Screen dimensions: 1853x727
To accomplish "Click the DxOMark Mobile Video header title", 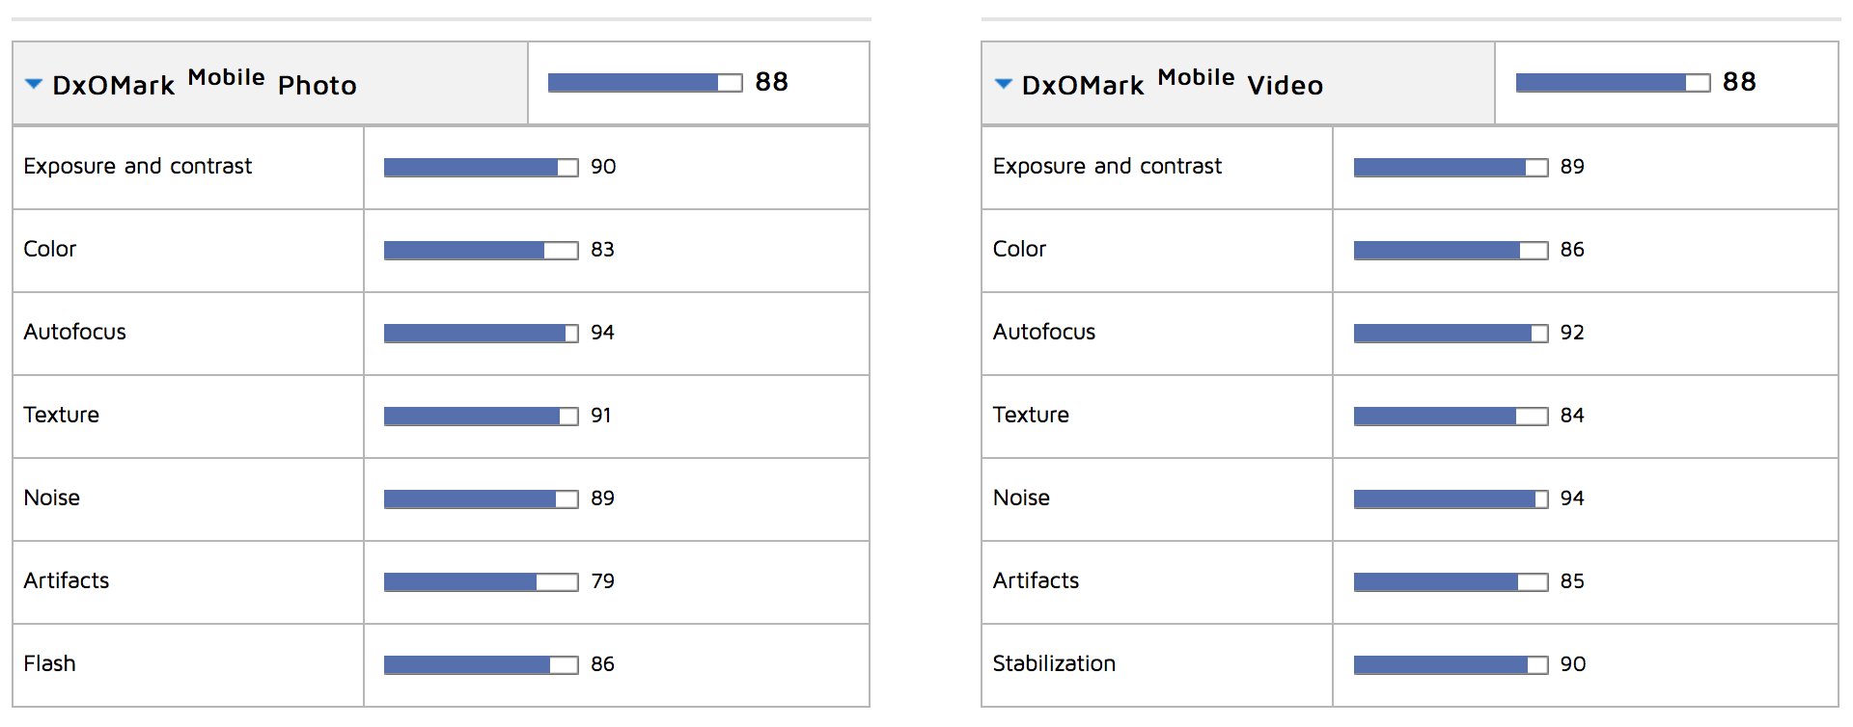I will [x=1173, y=84].
